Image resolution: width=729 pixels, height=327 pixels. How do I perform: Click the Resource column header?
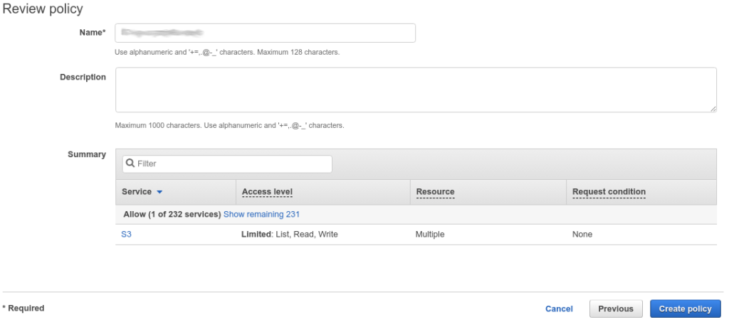(435, 192)
